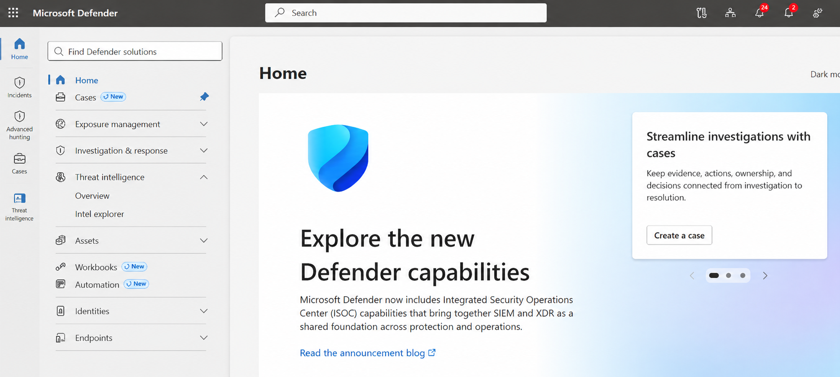This screenshot has width=840, height=377.
Task: Open bell alerts showing 2 badge
Action: [789, 13]
